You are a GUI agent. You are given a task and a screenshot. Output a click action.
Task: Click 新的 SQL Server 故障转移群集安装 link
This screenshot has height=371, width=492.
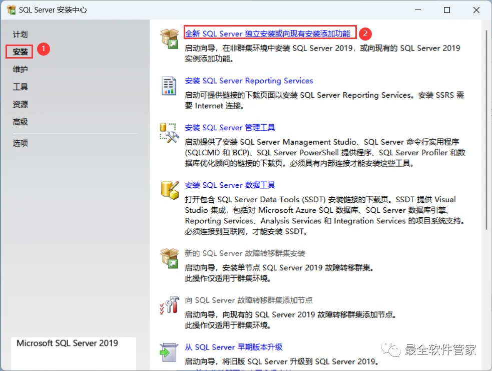pyautogui.click(x=245, y=253)
